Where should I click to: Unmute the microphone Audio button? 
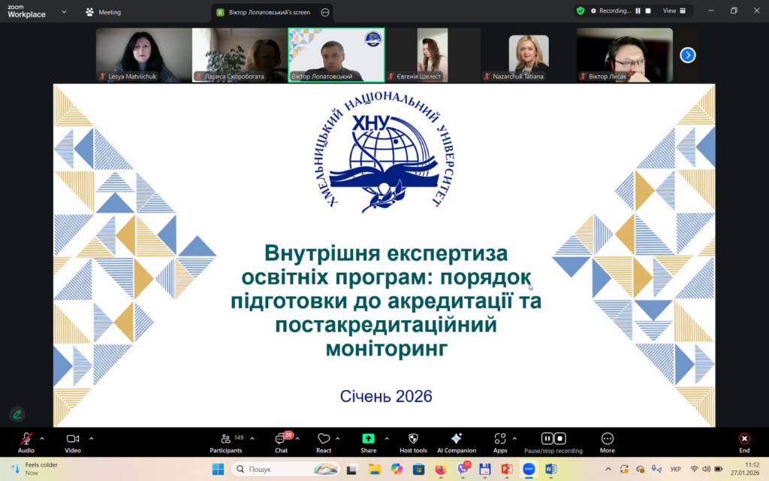tap(26, 439)
